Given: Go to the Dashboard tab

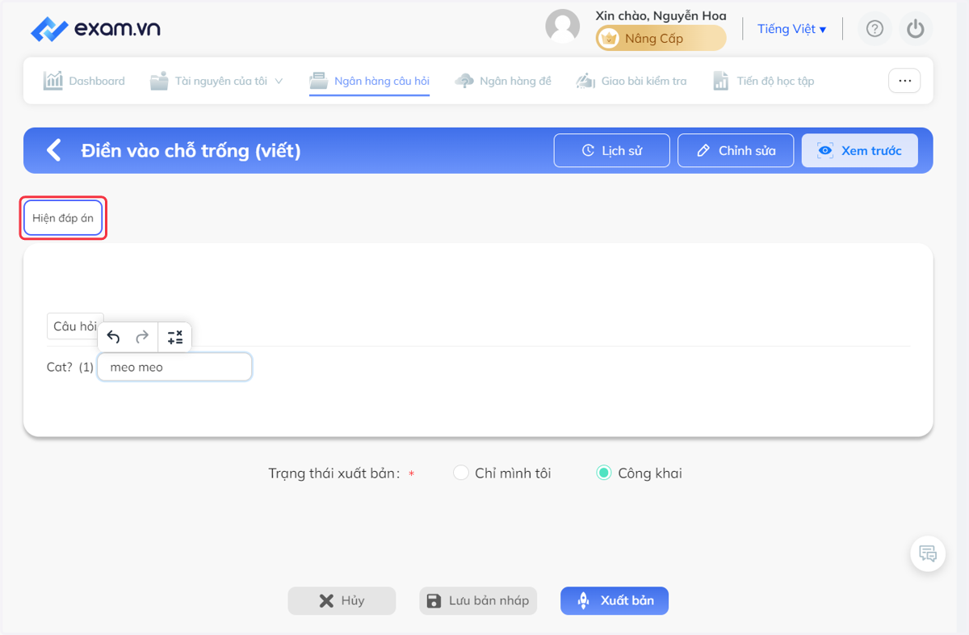Looking at the screenshot, I should coord(84,81).
